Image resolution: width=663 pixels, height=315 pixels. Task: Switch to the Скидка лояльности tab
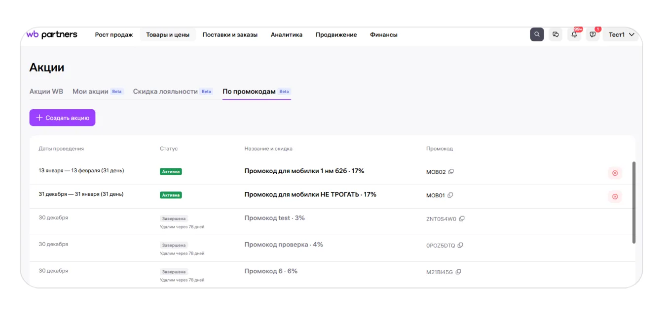coord(165,92)
